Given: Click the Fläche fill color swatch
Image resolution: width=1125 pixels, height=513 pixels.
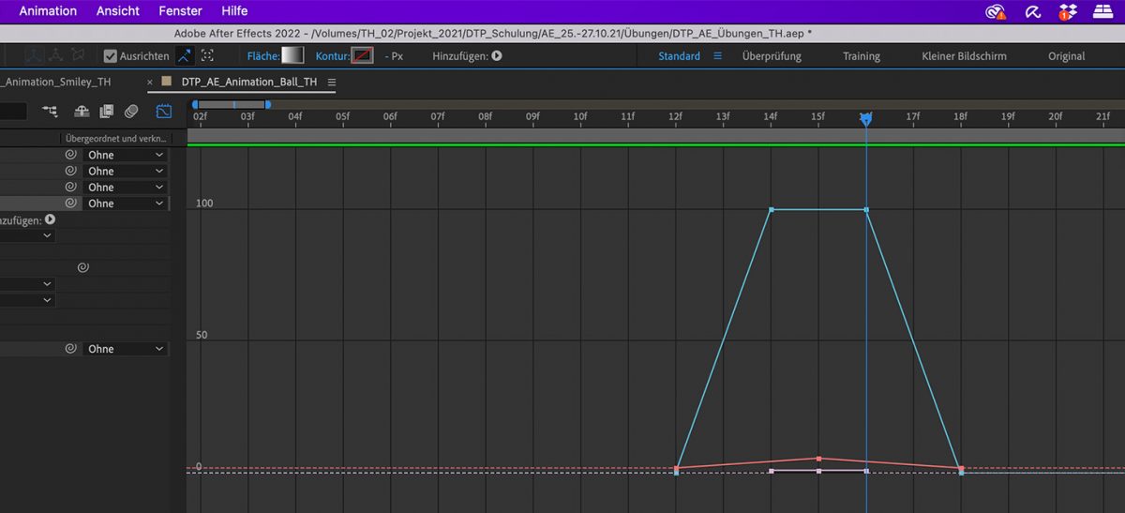Looking at the screenshot, I should pyautogui.click(x=292, y=56).
